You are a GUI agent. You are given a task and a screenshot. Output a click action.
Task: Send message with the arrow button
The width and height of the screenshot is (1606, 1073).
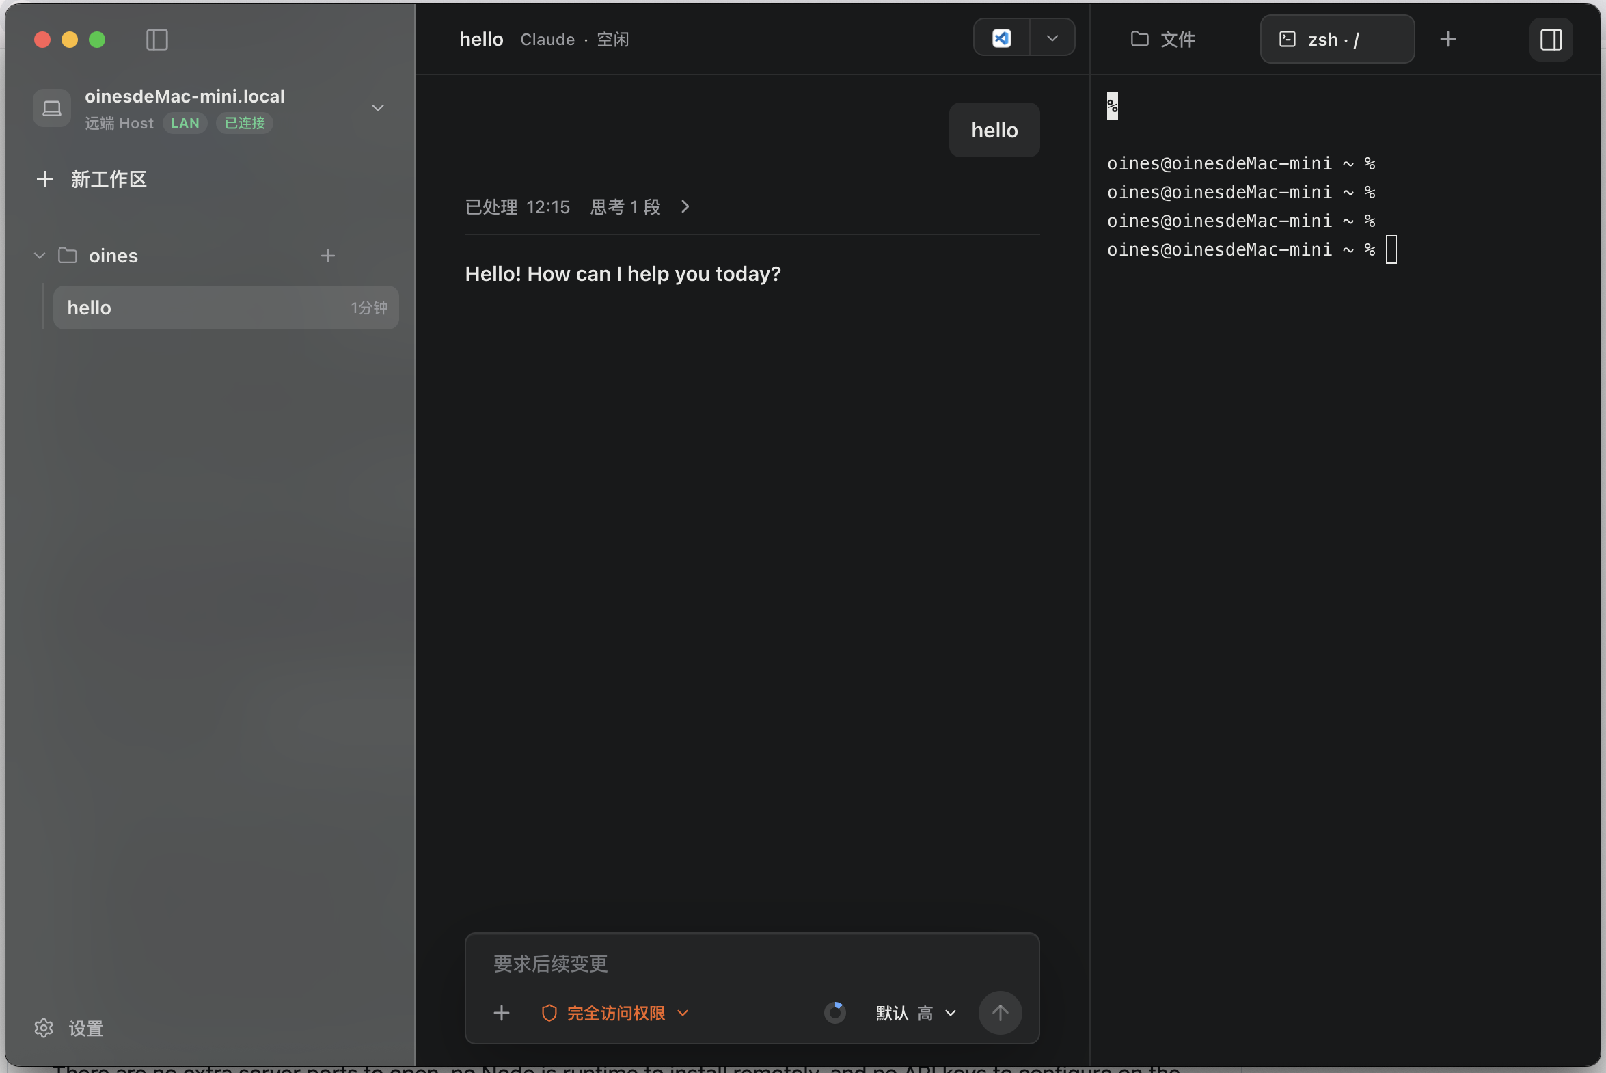point(1000,1013)
